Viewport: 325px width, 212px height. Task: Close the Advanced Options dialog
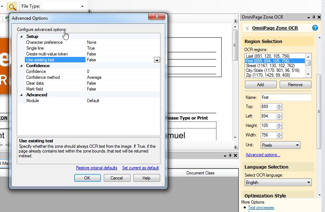157,16
